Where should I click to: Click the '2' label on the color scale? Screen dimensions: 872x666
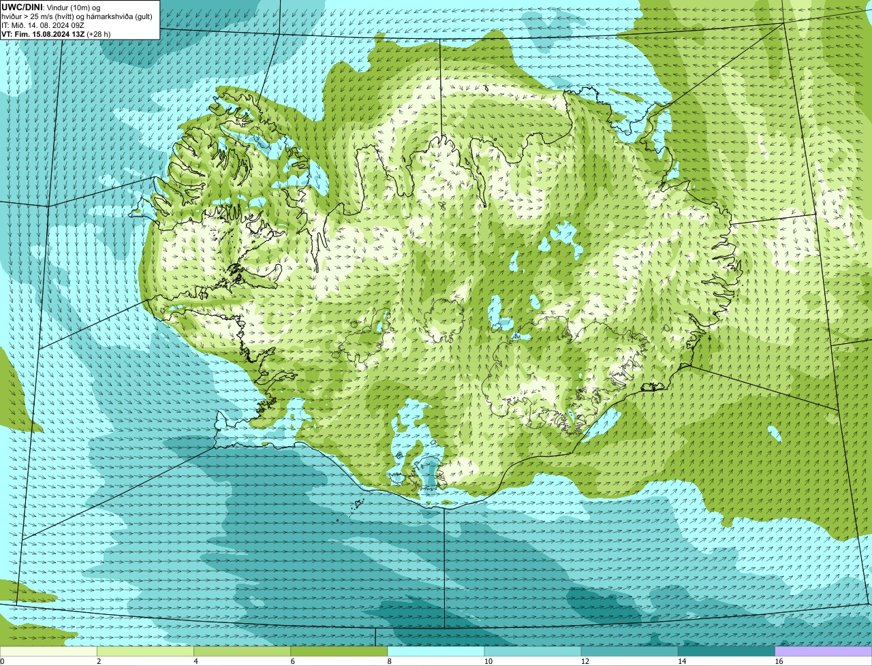pyautogui.click(x=99, y=661)
